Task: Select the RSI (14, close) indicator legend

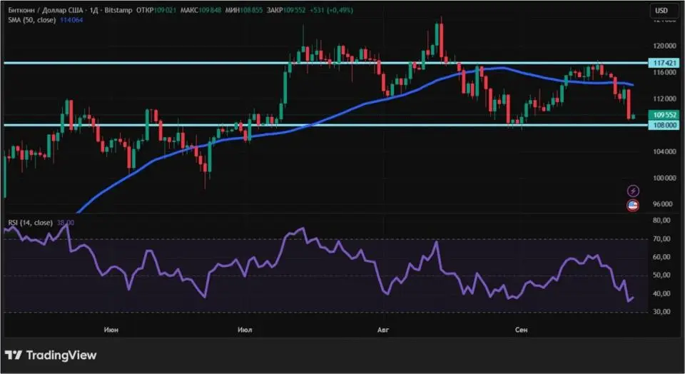Action: 30,223
